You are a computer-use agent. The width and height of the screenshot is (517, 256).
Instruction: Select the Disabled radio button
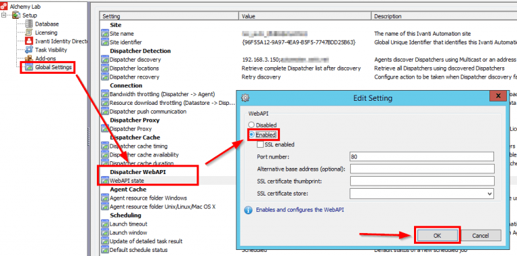pyautogui.click(x=252, y=125)
